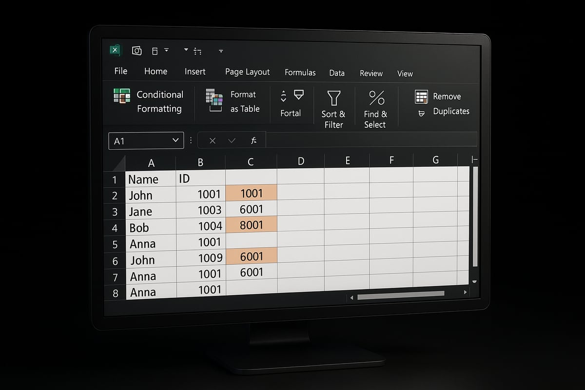Expand the Name Box dropdown arrow
Image resolution: width=585 pixels, height=390 pixels.
pyautogui.click(x=175, y=140)
